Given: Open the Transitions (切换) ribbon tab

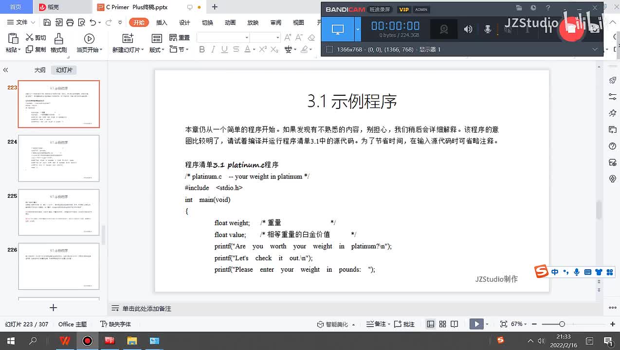Looking at the screenshot, I should point(207,22).
